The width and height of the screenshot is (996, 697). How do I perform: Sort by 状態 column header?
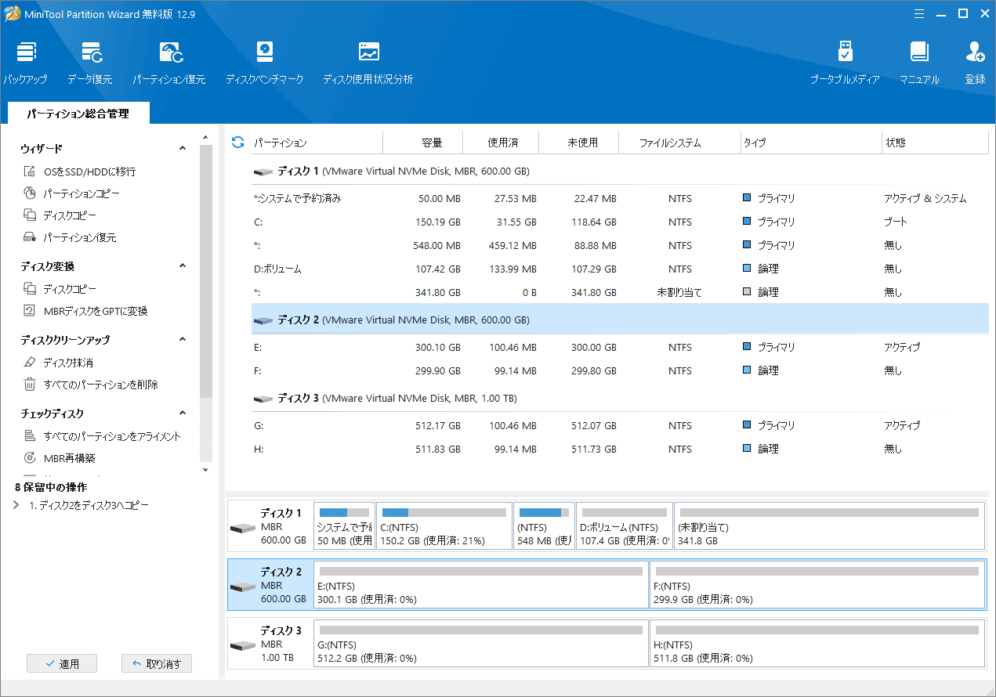pyautogui.click(x=935, y=143)
